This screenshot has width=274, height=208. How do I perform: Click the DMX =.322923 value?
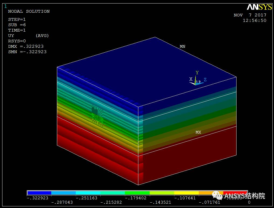26,46
